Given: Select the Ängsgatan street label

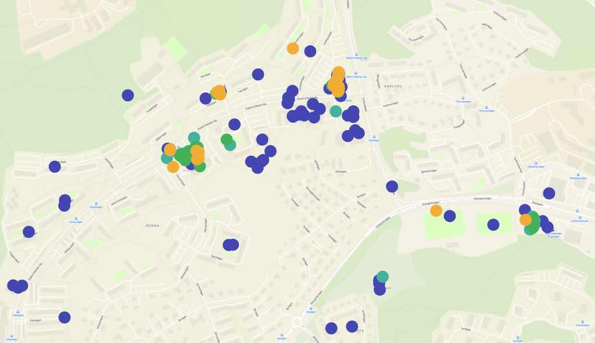Looking at the screenshot, I should tap(537, 203).
